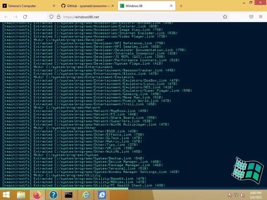
Task: Close the Simone's Computer tab
Action: pos(54,6)
